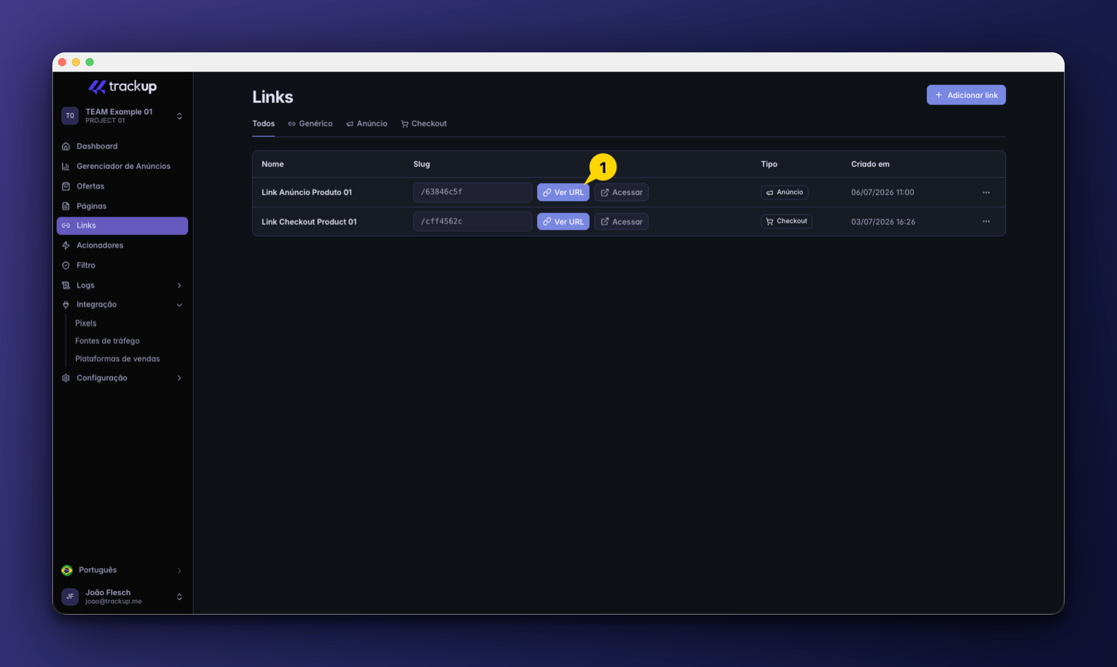1117x667 pixels.
Task: Click Ver URL for Link Anúncio Produto 01
Action: [x=563, y=192]
